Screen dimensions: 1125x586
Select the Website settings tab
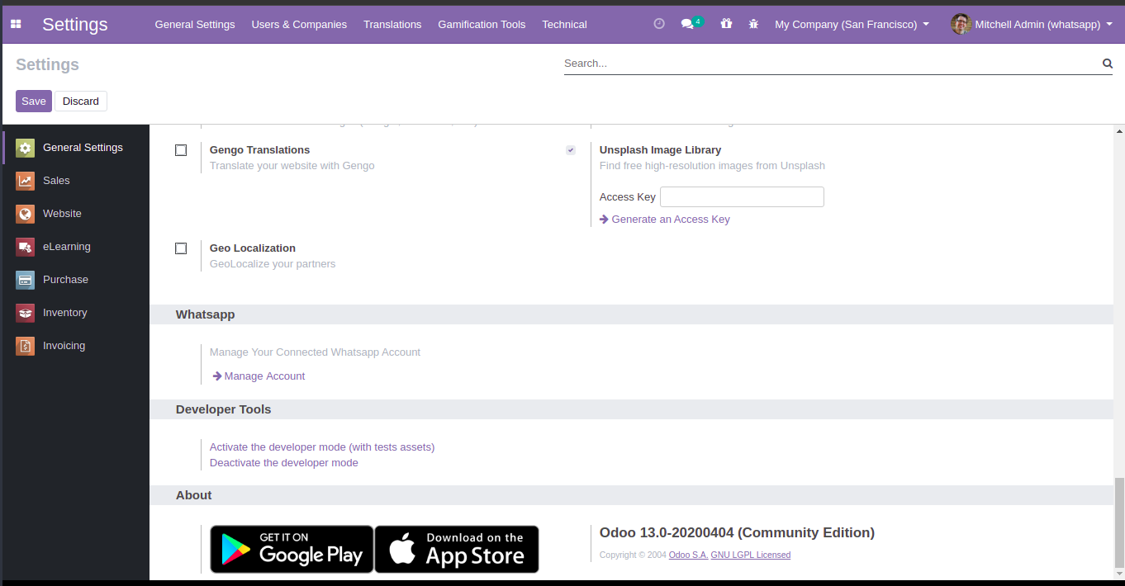click(76, 214)
